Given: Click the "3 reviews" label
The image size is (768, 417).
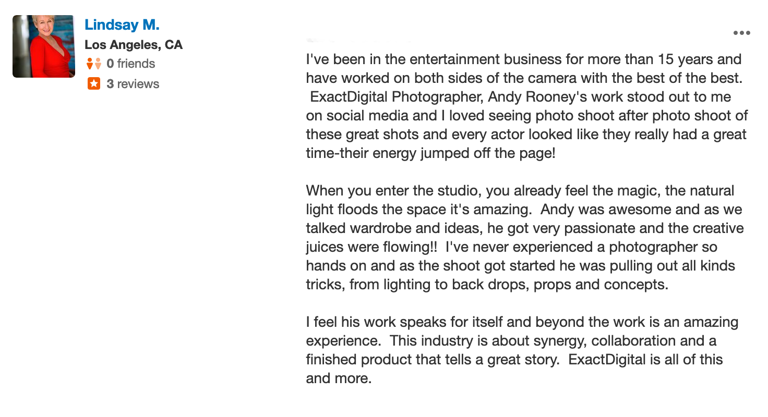Looking at the screenshot, I should coord(133,84).
